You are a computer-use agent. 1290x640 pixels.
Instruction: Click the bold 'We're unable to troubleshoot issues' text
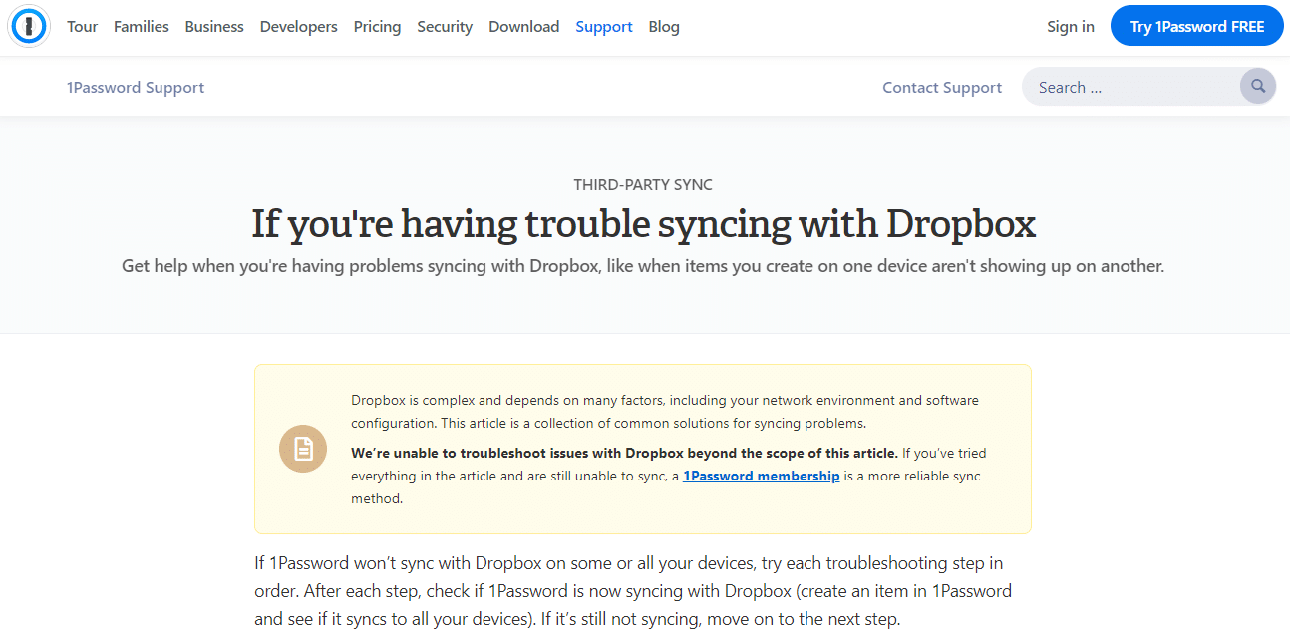625,453
